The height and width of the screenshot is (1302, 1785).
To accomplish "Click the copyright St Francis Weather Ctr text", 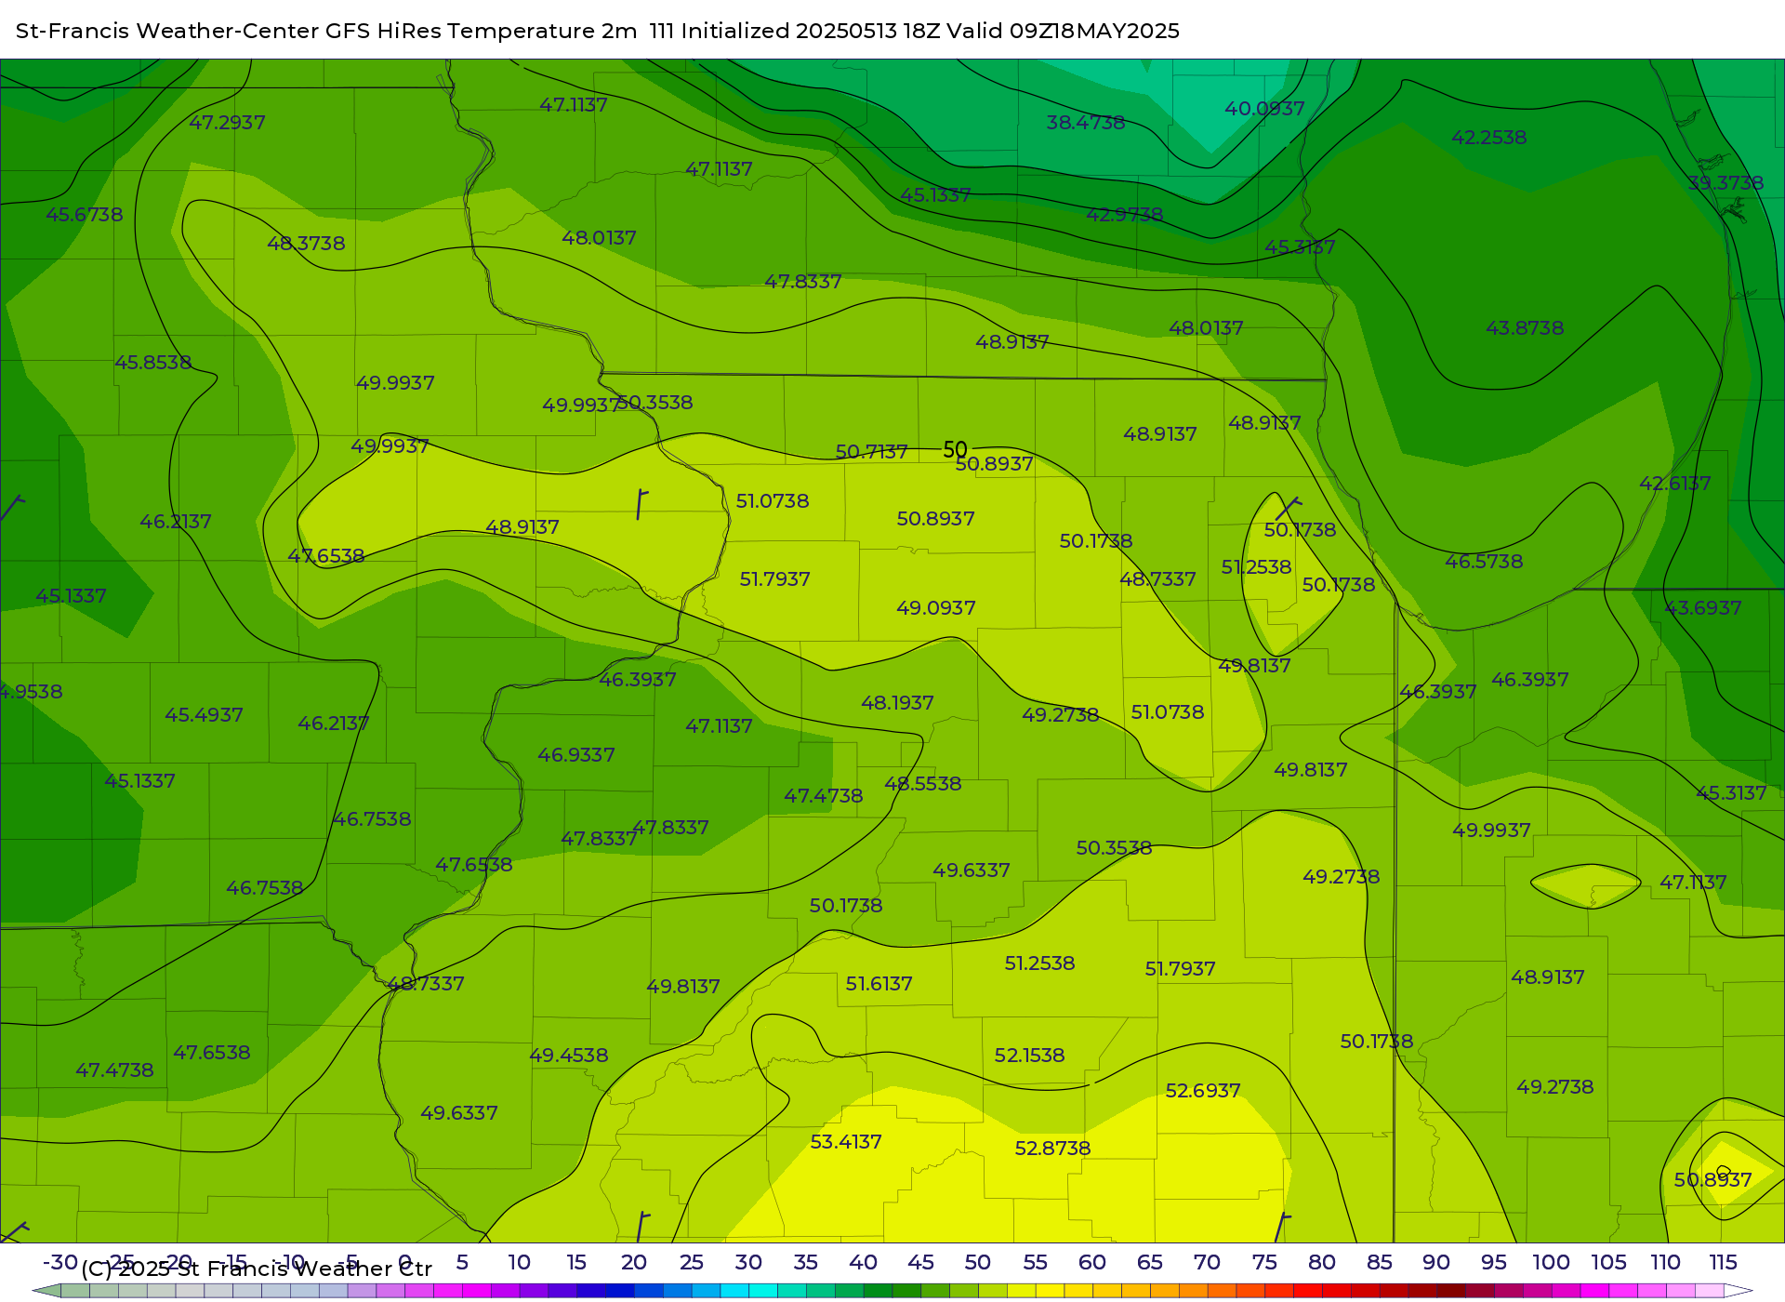I will coord(257,1269).
